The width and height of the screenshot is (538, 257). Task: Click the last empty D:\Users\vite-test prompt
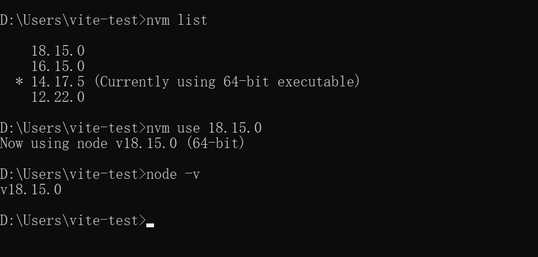[73, 221]
